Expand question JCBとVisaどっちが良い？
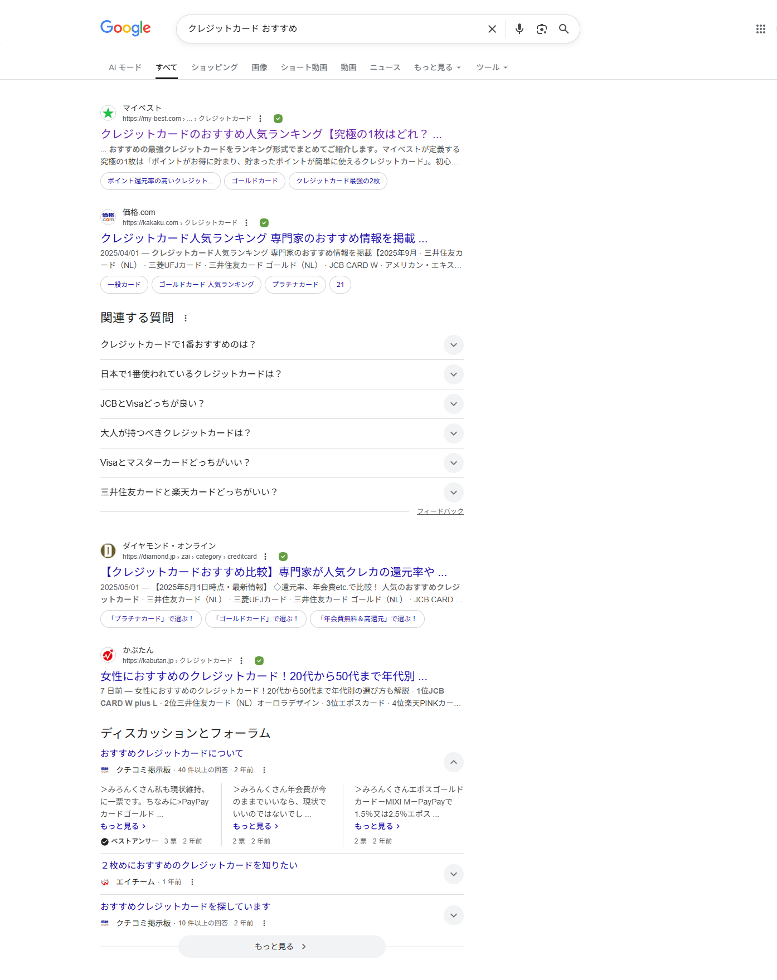This screenshot has width=777, height=980. (x=454, y=404)
